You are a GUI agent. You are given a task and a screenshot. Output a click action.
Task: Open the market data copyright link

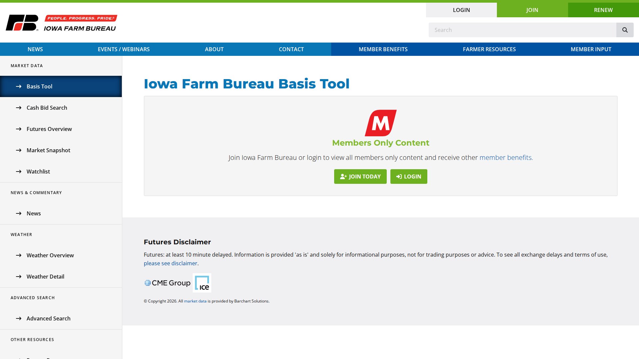coord(195,301)
